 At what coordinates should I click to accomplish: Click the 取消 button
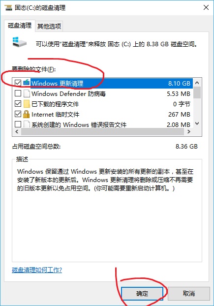pos(189,293)
